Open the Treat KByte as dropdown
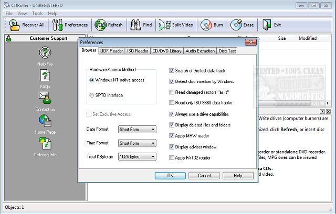The width and height of the screenshot is (336, 214). tap(137, 157)
